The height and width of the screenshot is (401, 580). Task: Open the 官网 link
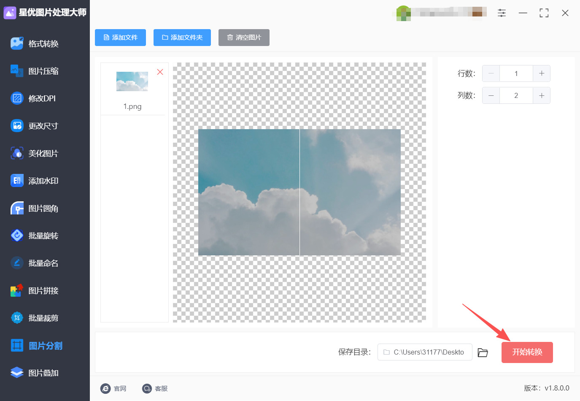click(x=120, y=388)
